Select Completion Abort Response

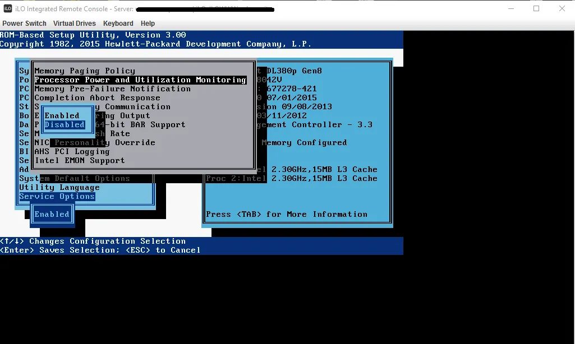pyautogui.click(x=98, y=97)
